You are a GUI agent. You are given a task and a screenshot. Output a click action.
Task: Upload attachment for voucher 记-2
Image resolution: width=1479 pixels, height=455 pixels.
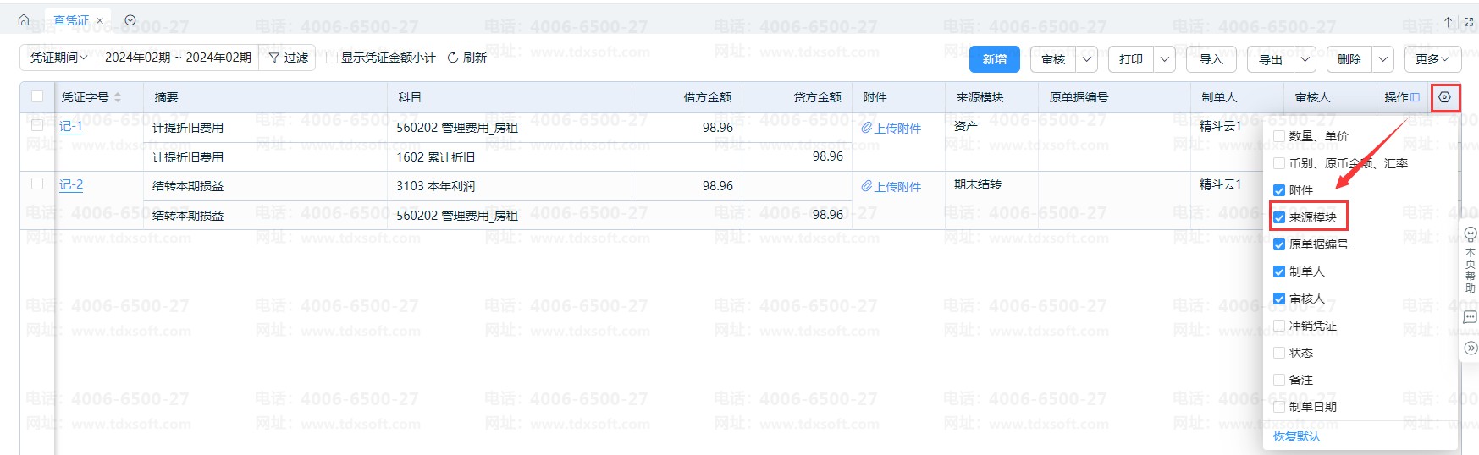click(891, 186)
